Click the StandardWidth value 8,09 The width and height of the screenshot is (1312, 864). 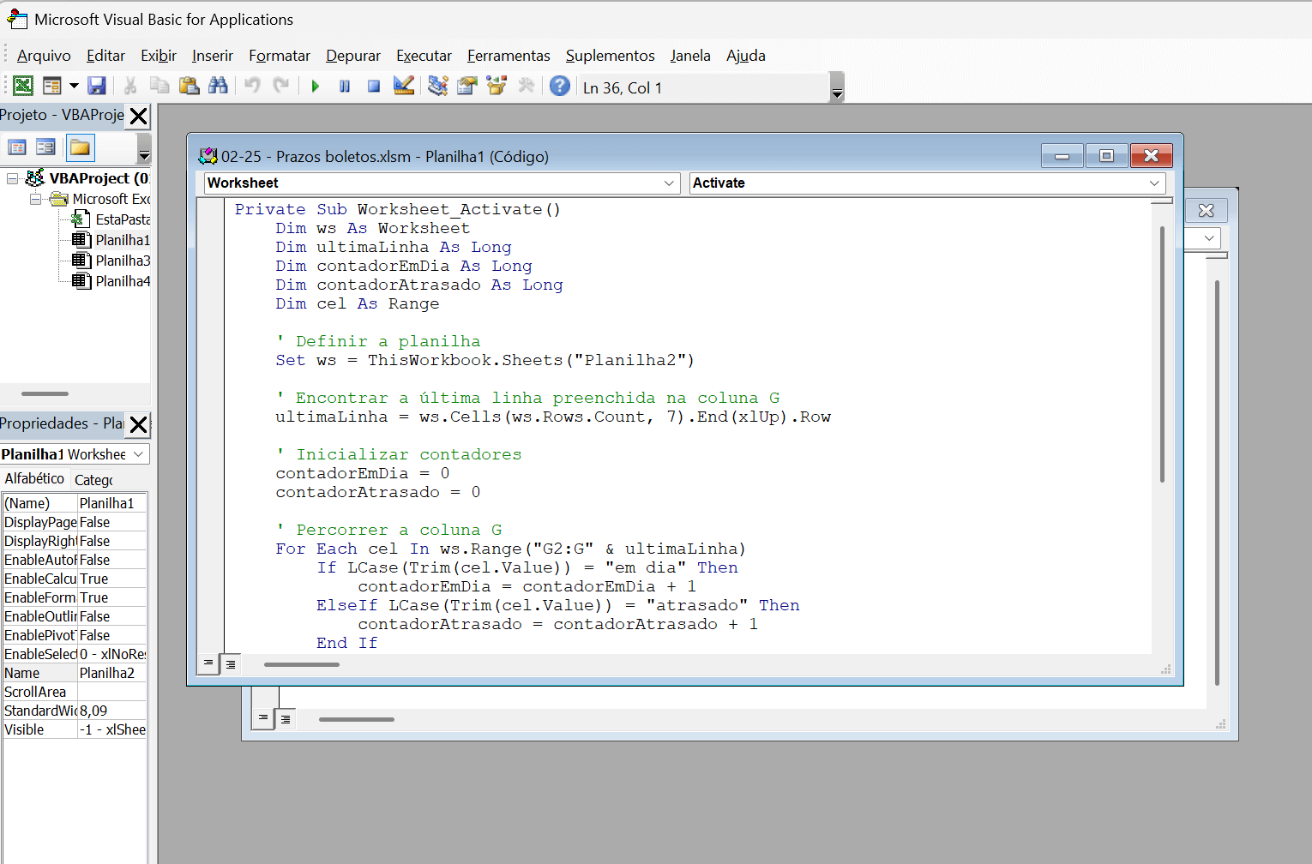111,711
